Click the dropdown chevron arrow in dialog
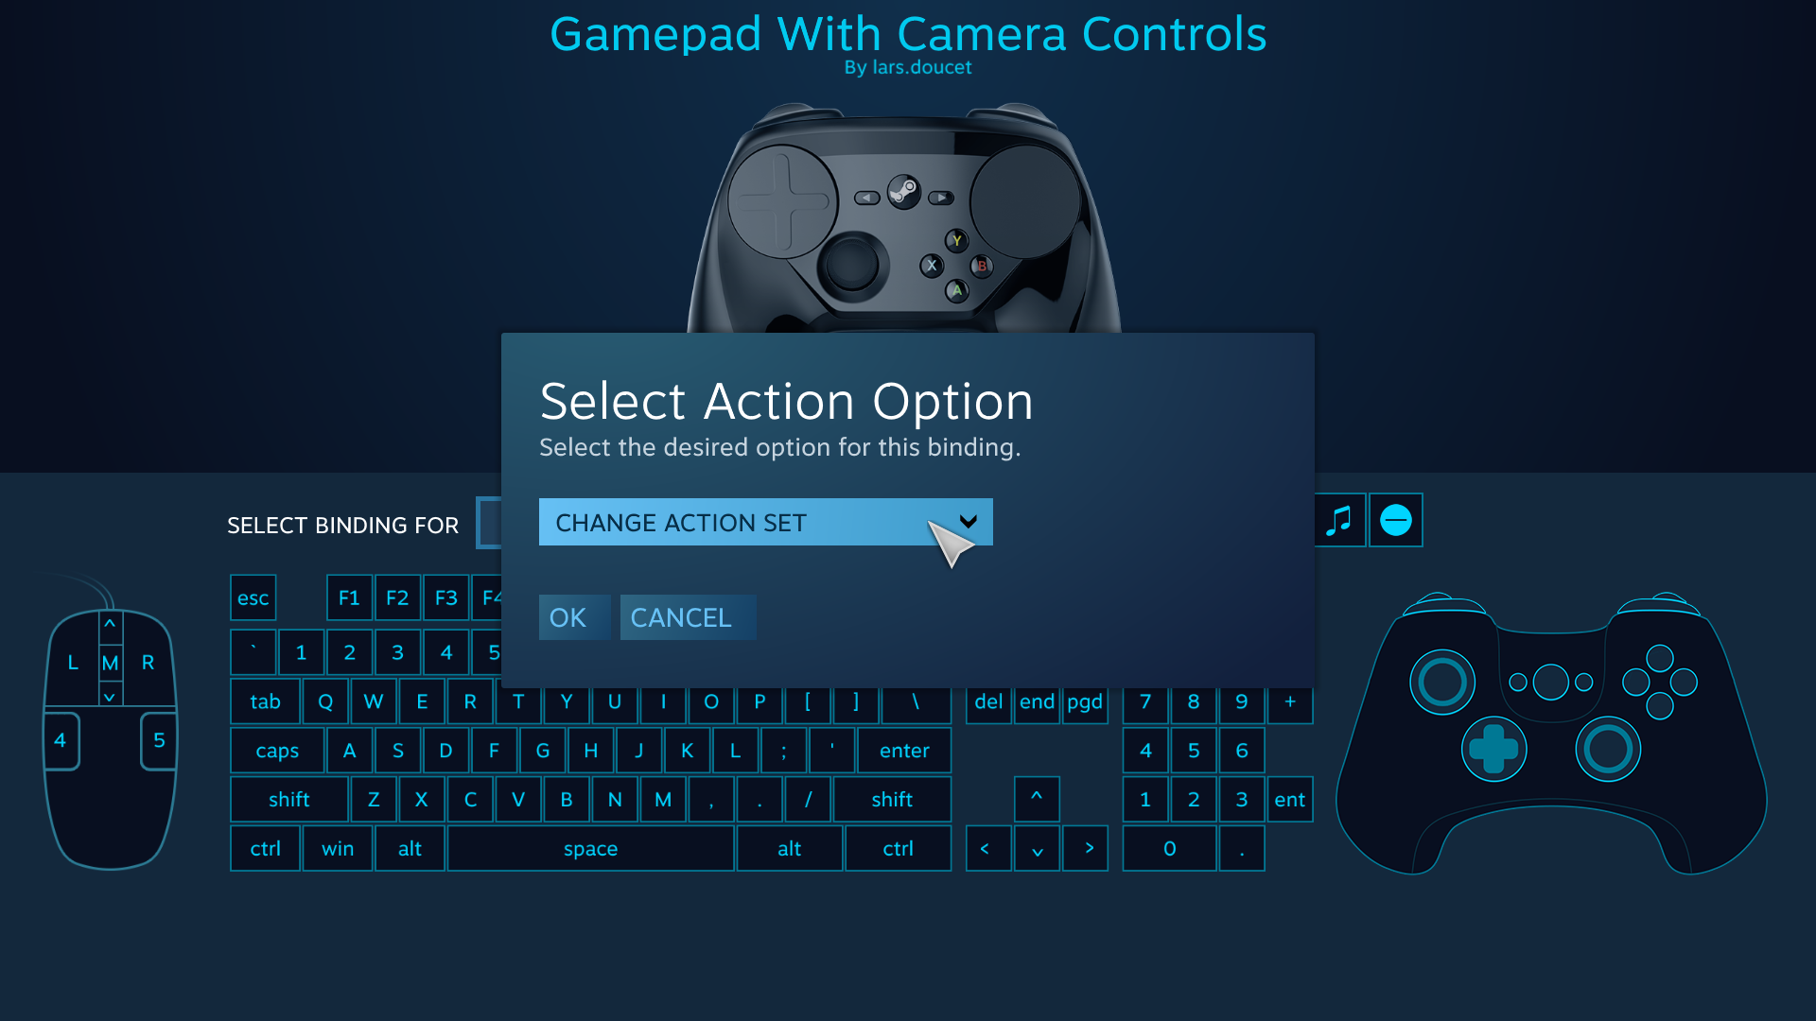Image resolution: width=1816 pixels, height=1021 pixels. click(969, 521)
